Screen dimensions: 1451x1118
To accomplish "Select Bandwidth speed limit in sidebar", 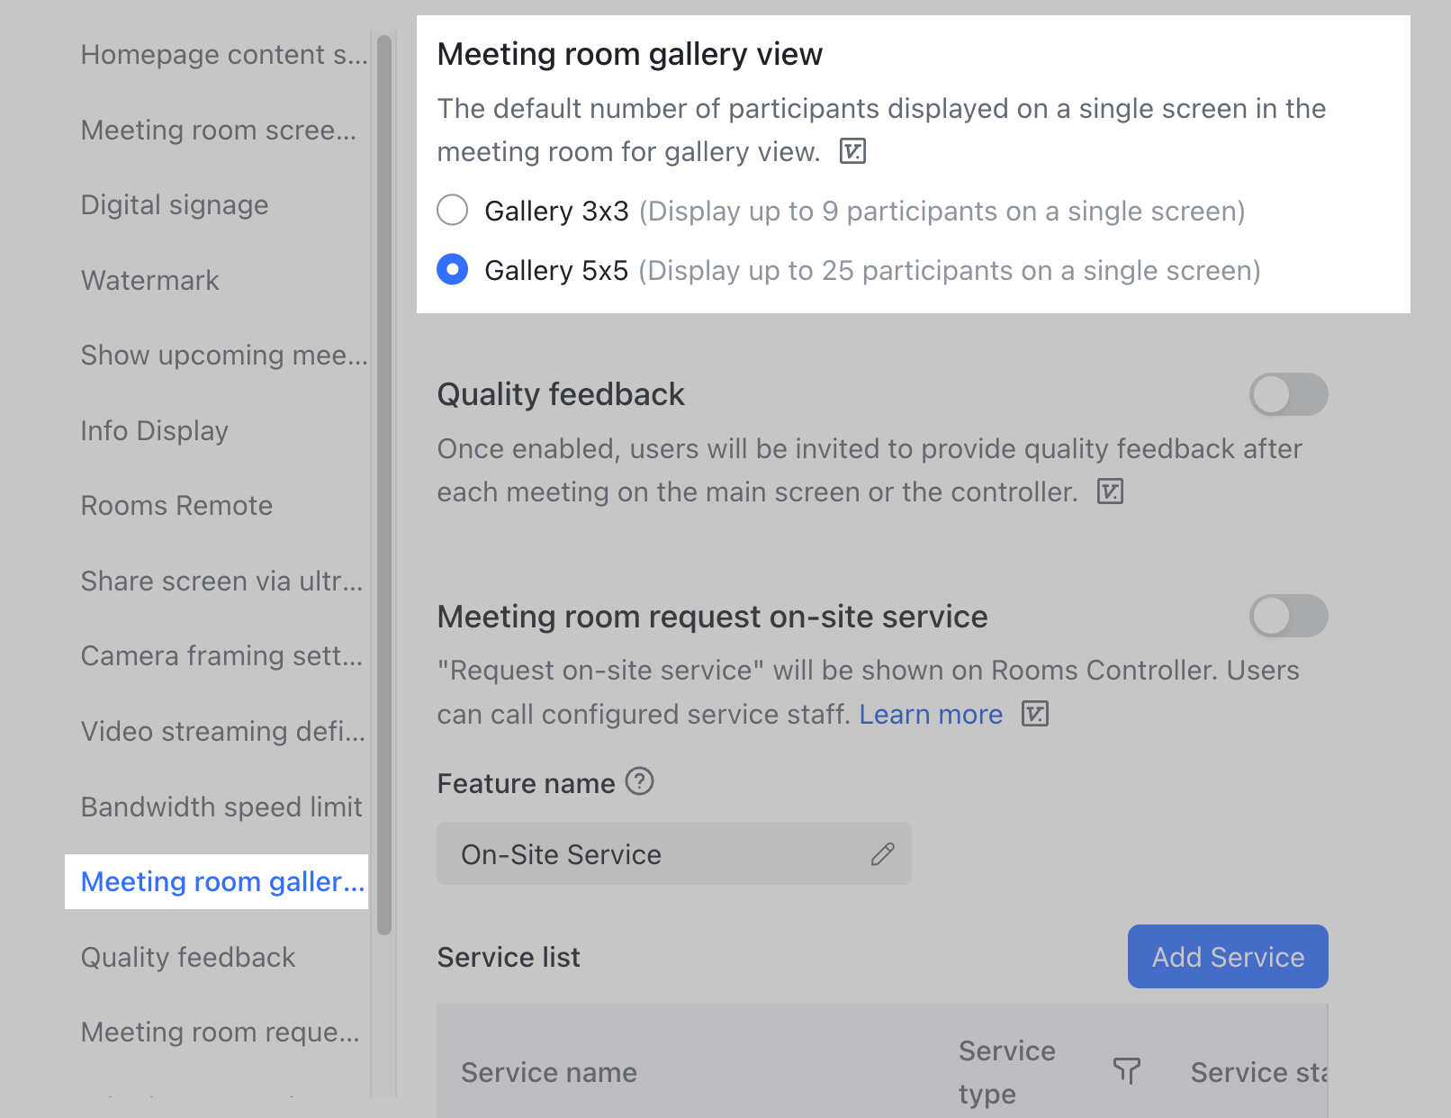I will [221, 807].
